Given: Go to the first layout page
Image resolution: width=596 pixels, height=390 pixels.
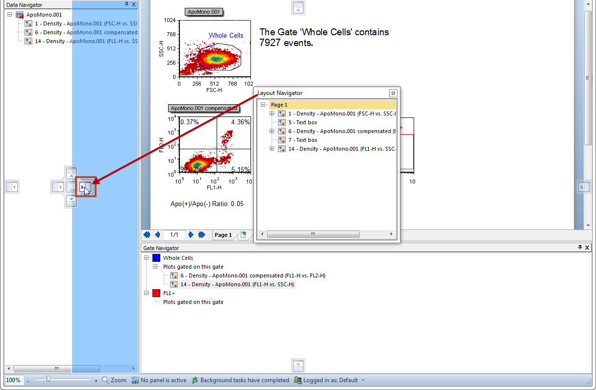Looking at the screenshot, I should (147, 235).
